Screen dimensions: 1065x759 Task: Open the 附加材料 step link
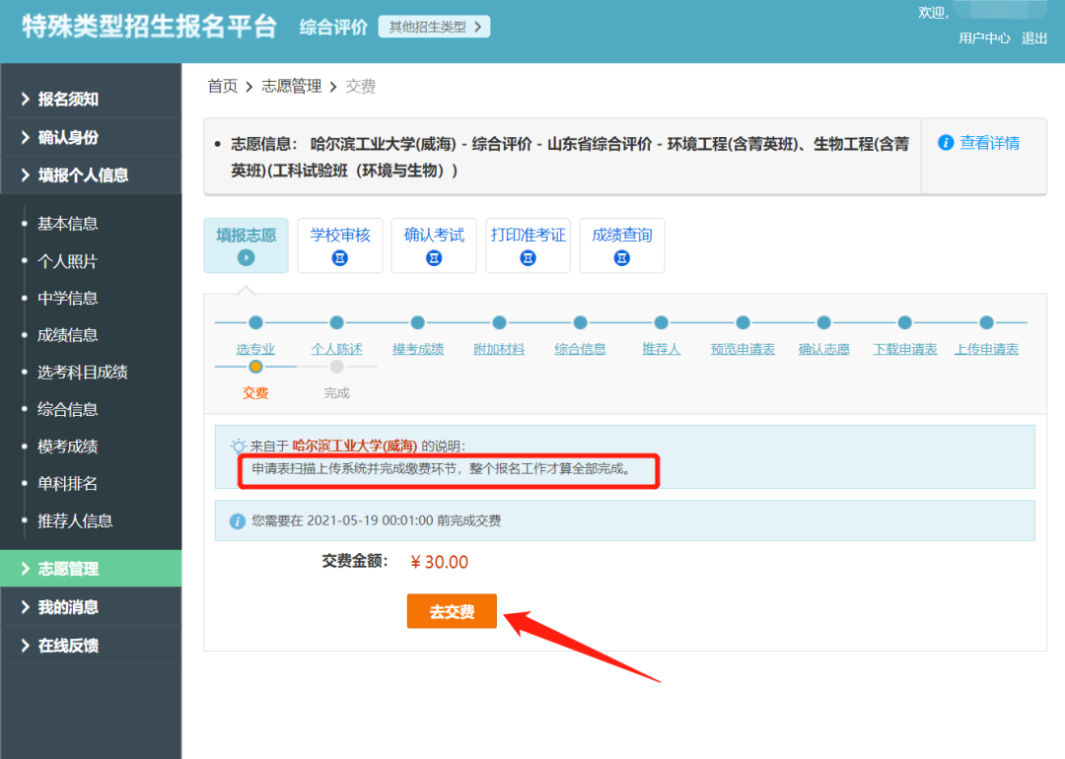(499, 349)
